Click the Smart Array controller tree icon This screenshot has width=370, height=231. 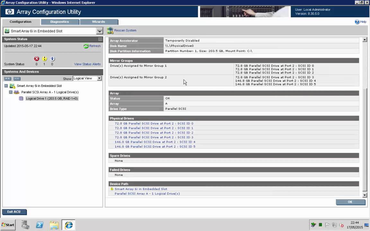12,86
